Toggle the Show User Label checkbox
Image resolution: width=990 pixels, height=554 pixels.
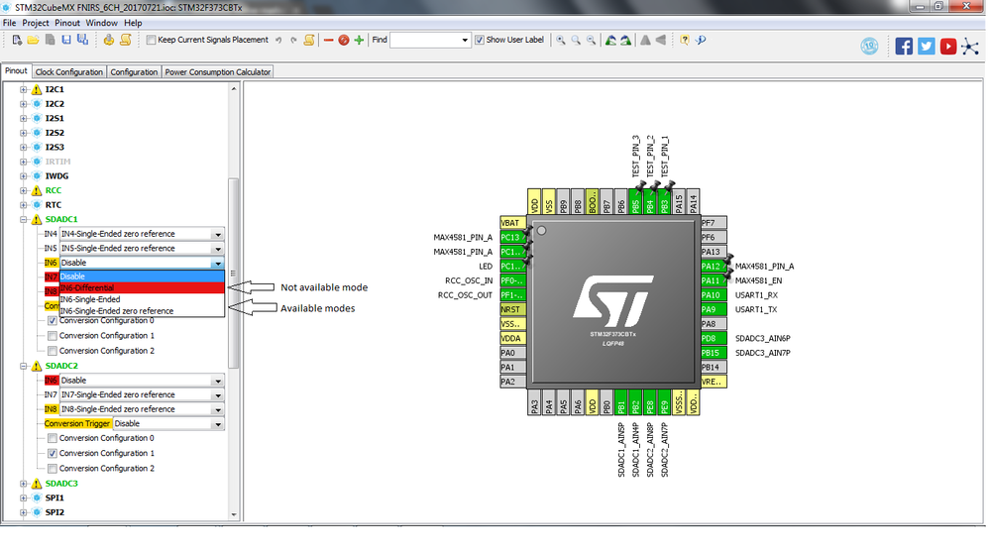[x=480, y=40]
